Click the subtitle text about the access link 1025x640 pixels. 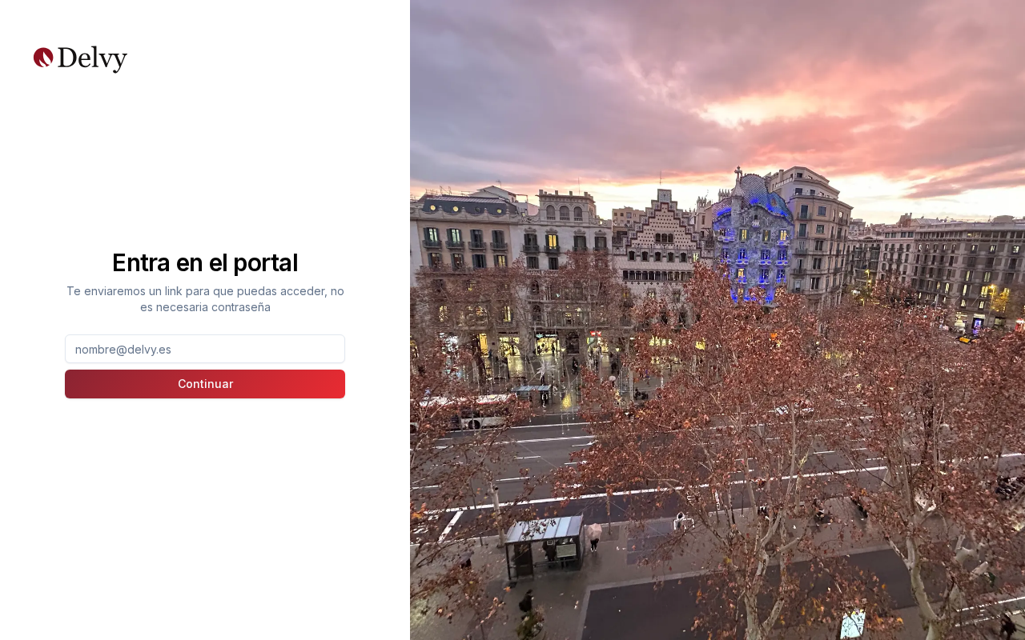(x=205, y=299)
